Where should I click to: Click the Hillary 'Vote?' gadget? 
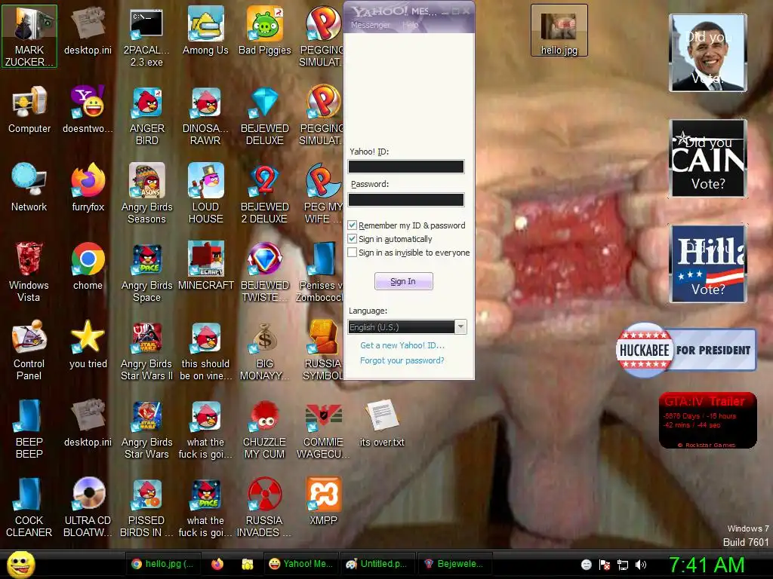pos(708,263)
